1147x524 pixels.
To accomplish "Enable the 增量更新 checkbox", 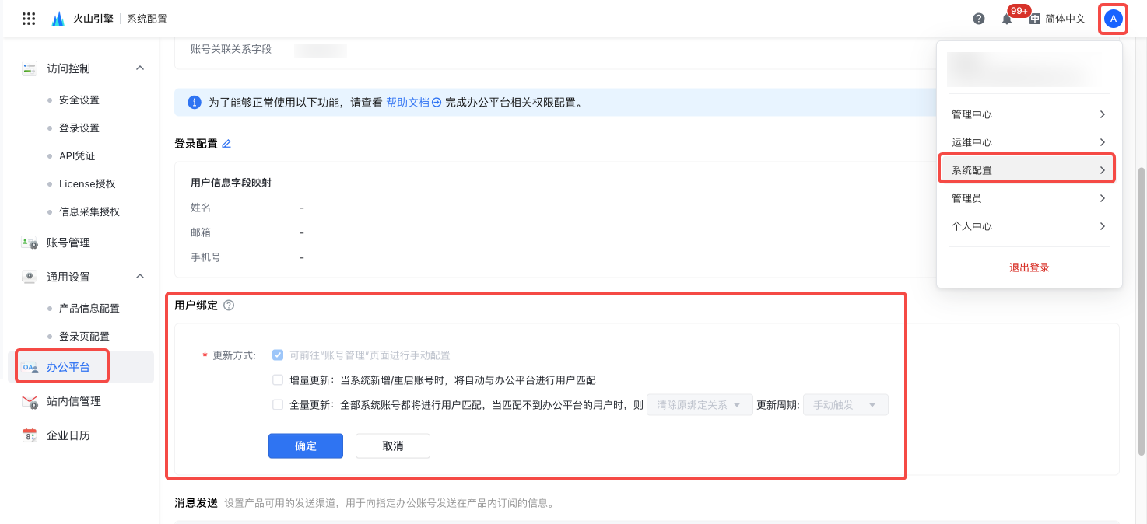I will pyautogui.click(x=278, y=380).
